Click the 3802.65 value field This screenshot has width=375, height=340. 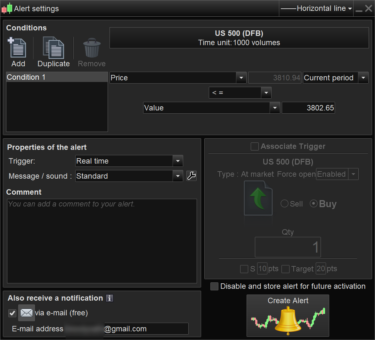308,108
